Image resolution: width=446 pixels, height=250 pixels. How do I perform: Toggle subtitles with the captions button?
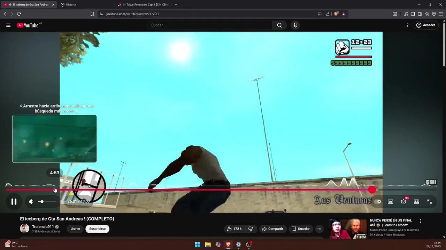click(391, 202)
